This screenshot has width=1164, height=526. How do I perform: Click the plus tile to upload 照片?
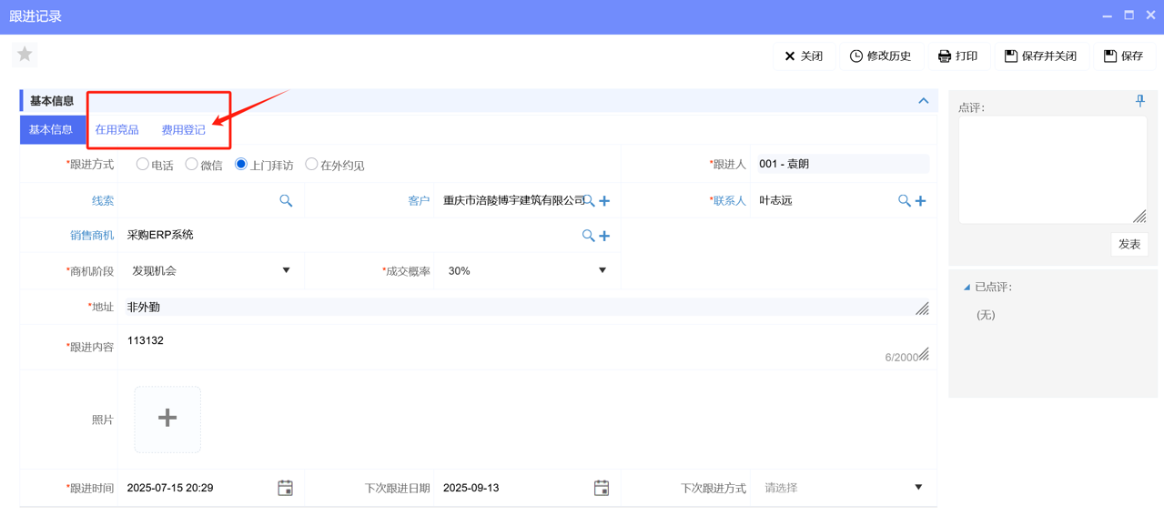[x=167, y=417]
